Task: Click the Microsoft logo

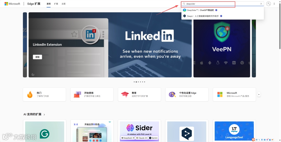Action: point(12,4)
